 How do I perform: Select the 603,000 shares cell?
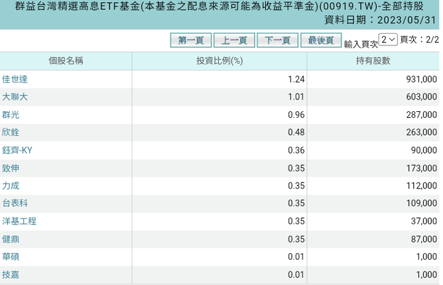pyautogui.click(x=373, y=97)
